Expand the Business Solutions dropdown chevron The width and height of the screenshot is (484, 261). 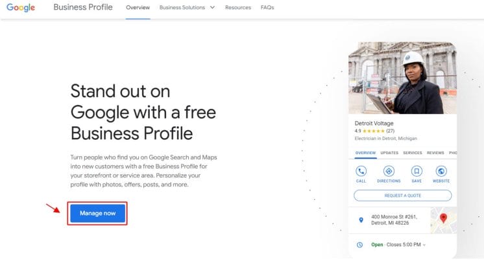(212, 7)
